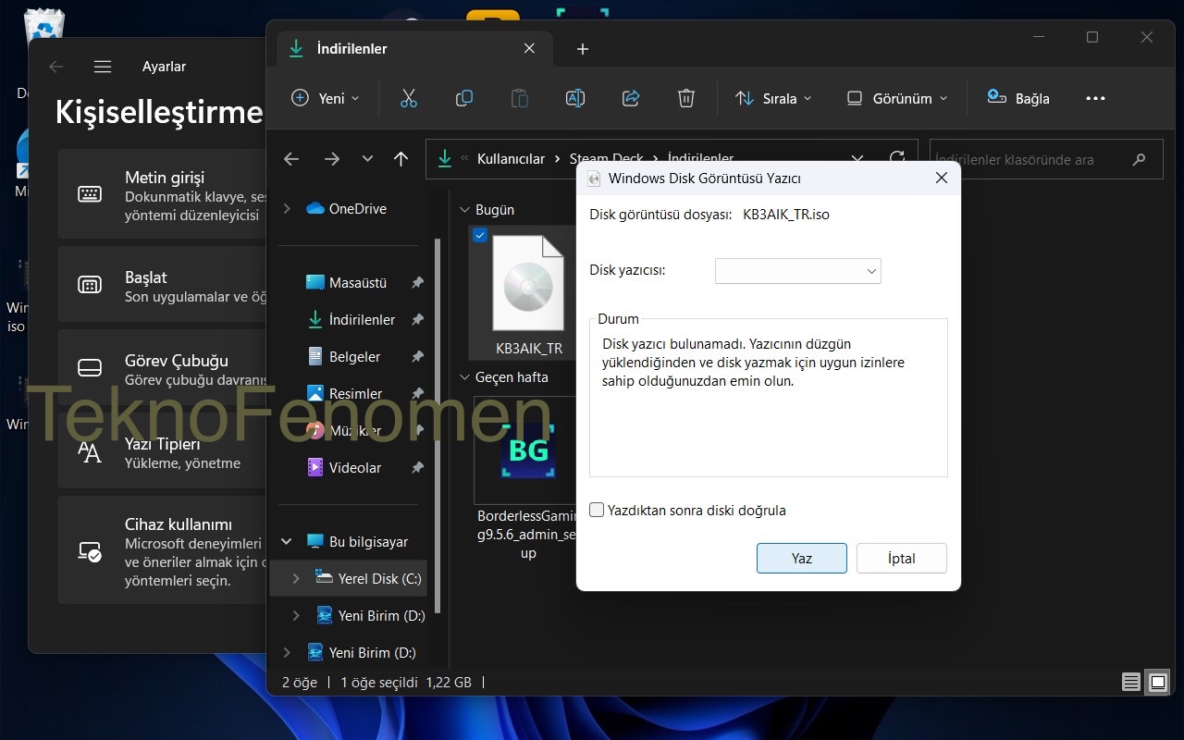
Task: Switch to details view icon in status bar
Action: (x=1131, y=682)
